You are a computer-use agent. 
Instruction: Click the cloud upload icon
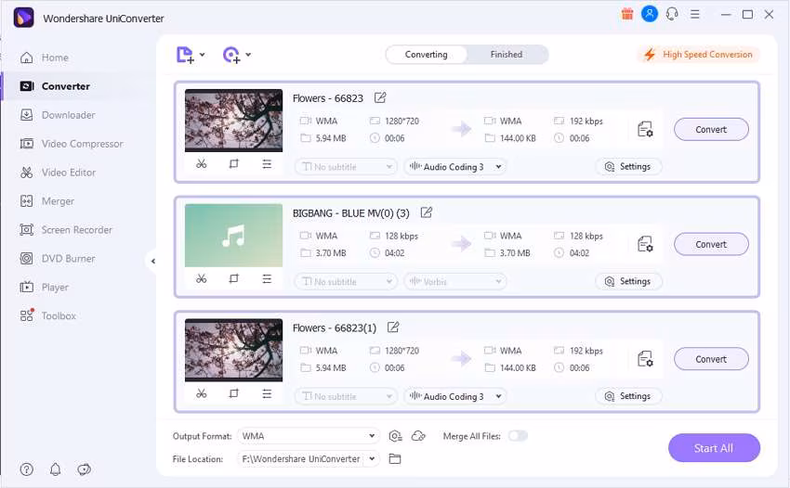click(x=418, y=436)
